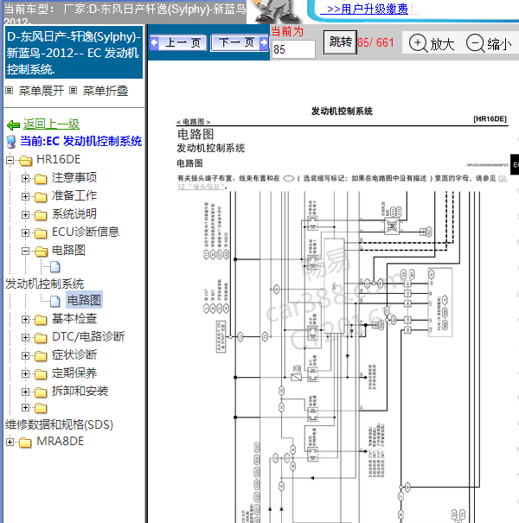Open the 症状诊断 tree item

click(x=74, y=354)
